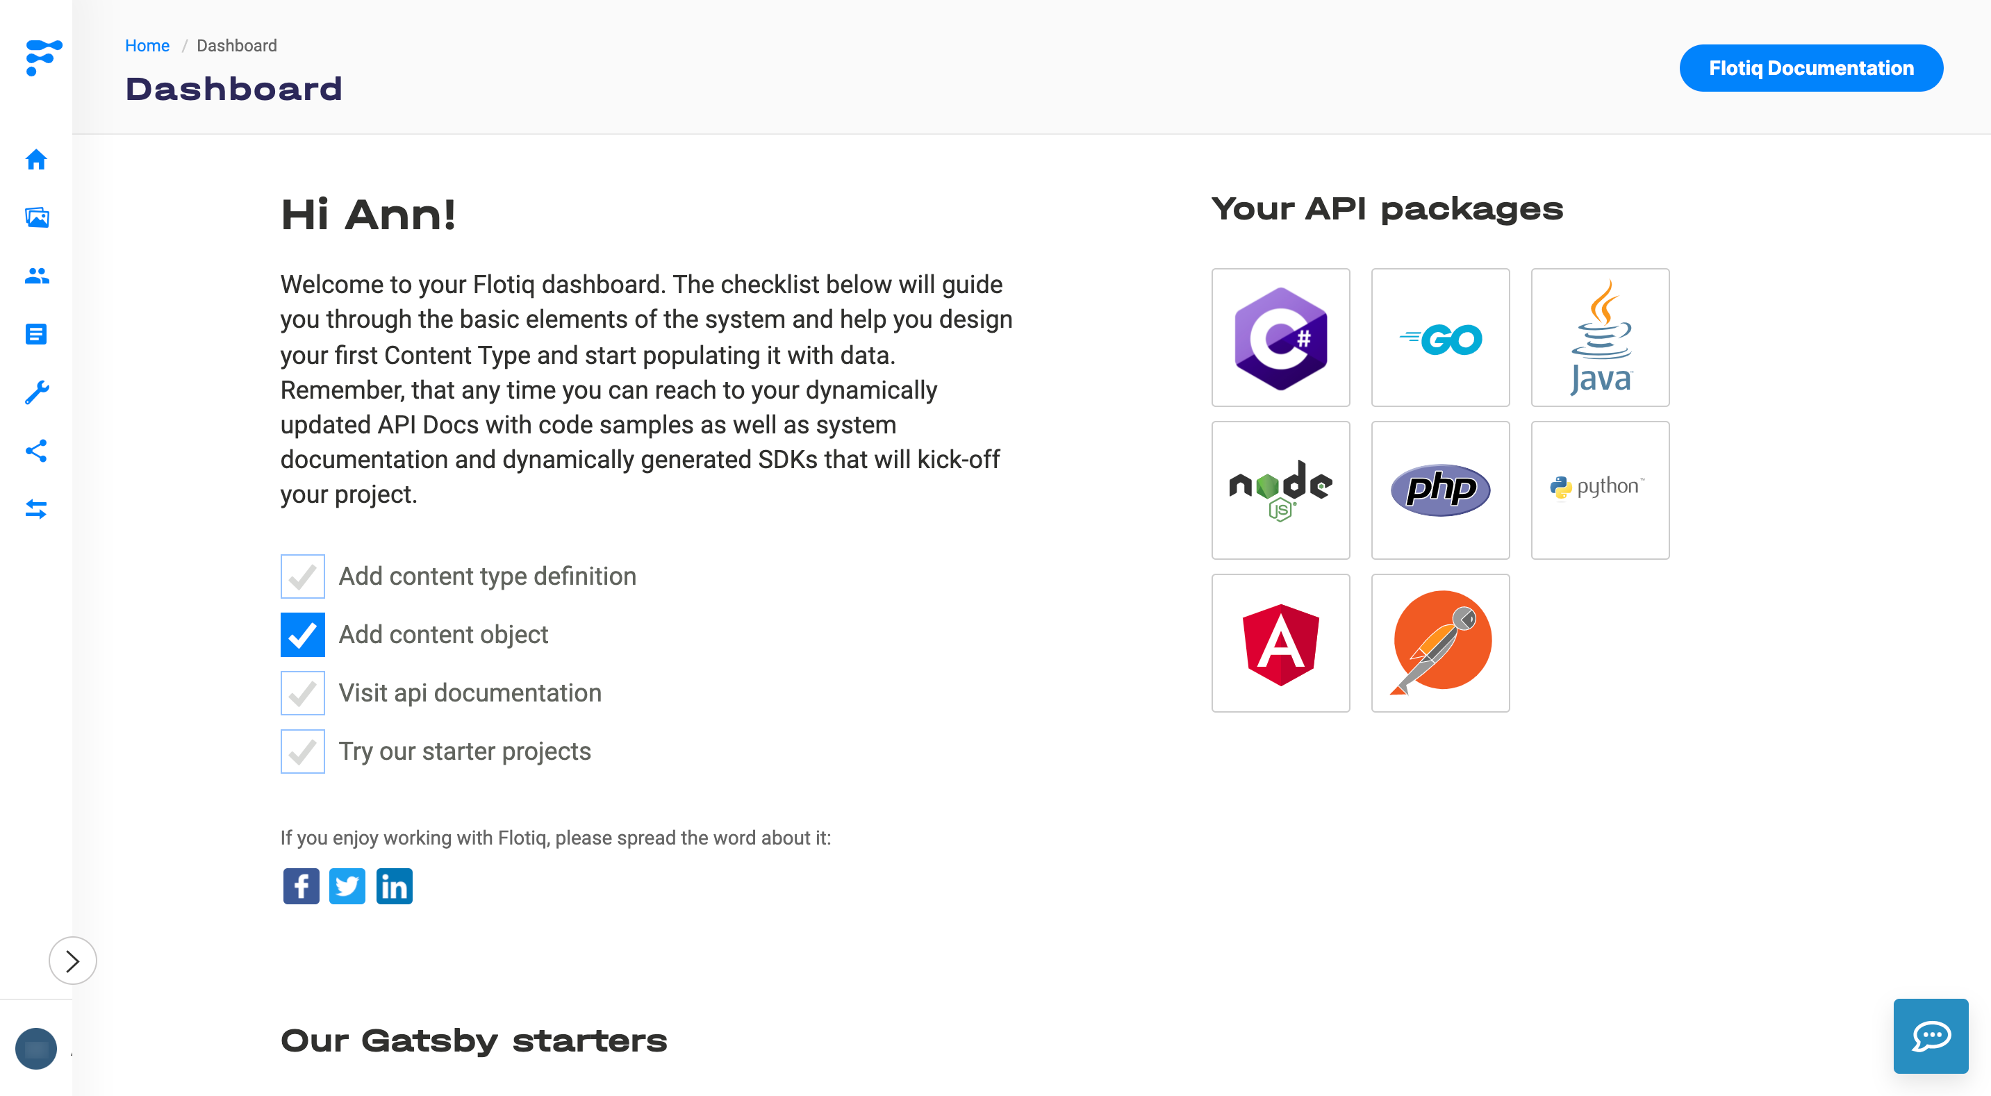Click the chat support button
Viewport: 1991px width, 1096px height.
click(x=1932, y=1036)
